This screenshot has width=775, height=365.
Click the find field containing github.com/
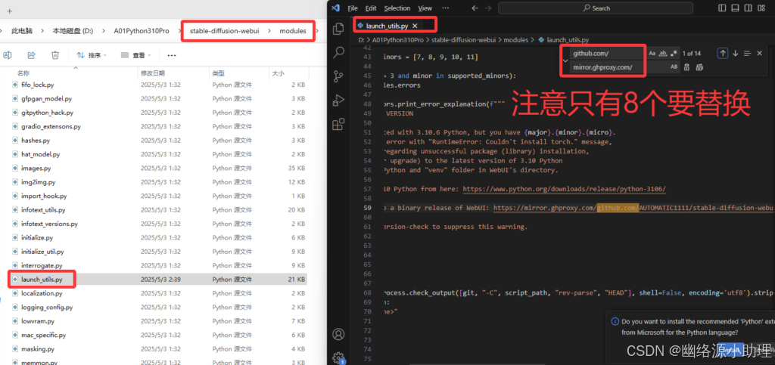click(608, 53)
